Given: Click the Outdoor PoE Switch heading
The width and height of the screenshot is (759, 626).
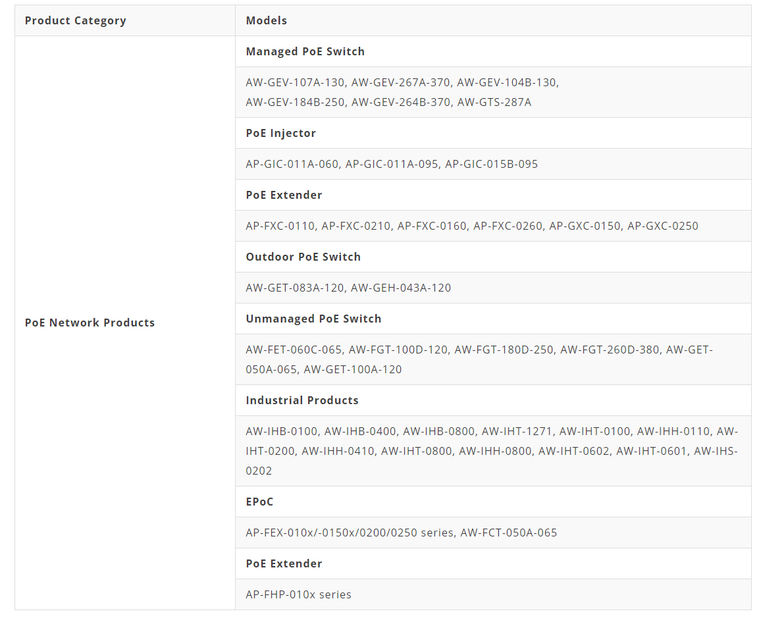Looking at the screenshot, I should tap(303, 257).
